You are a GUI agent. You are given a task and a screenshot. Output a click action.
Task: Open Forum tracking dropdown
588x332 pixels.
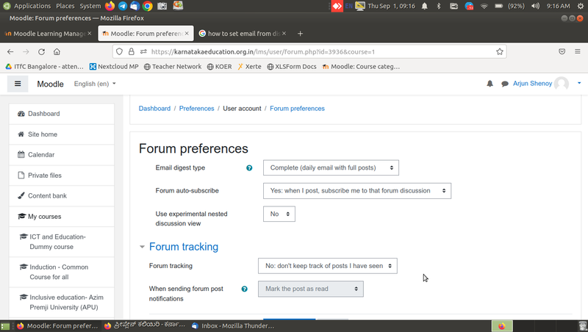point(327,266)
